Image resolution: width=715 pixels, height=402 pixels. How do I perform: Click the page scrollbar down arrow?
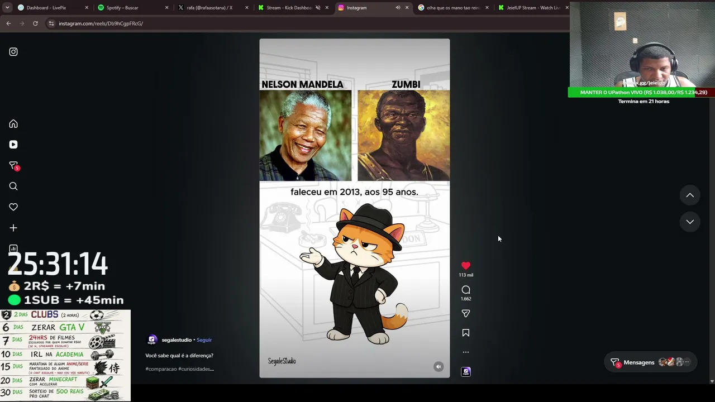pos(712,381)
